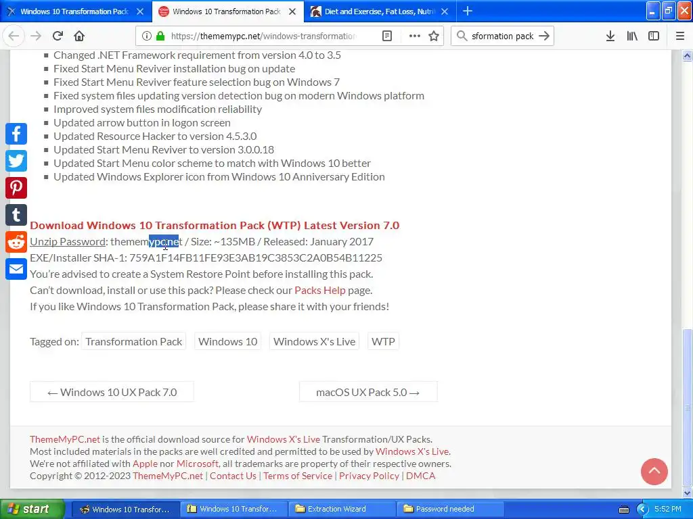Screen dimensions: 693x519
Task: Close the first Windows 10 Transformation tab
Action: pos(140,11)
